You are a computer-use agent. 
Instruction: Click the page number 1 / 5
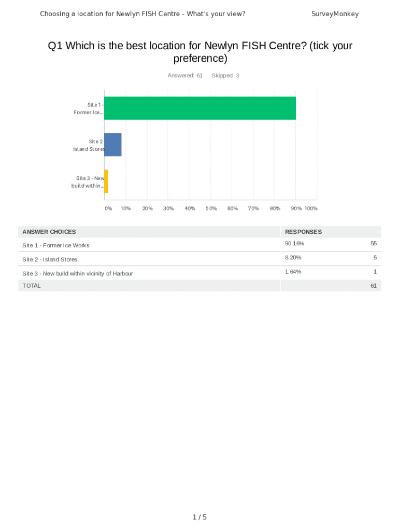pyautogui.click(x=199, y=517)
